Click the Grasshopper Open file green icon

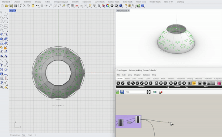click(x=118, y=92)
